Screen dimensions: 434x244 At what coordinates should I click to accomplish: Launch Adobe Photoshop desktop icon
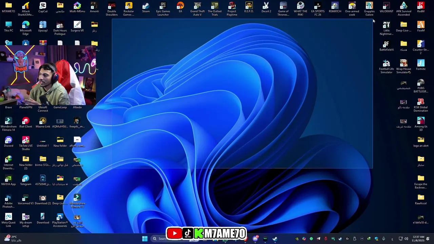coord(8,201)
